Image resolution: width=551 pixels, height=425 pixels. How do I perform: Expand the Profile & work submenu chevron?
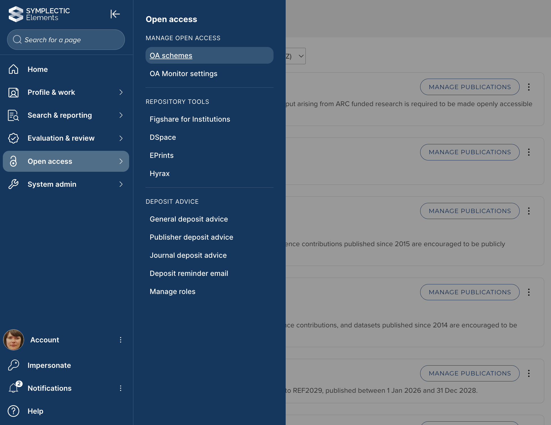pyautogui.click(x=121, y=92)
